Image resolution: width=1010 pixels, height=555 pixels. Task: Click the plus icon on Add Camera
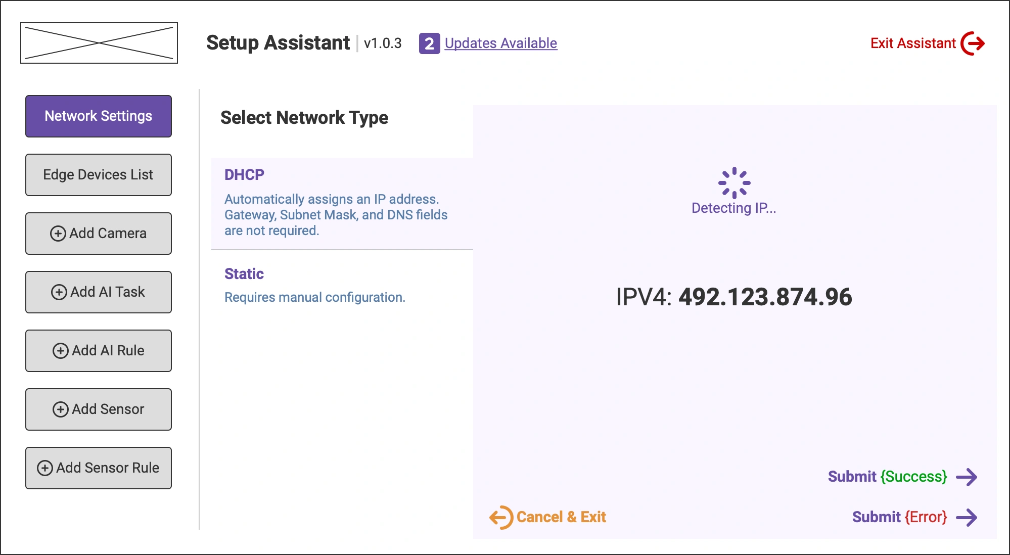(59, 234)
